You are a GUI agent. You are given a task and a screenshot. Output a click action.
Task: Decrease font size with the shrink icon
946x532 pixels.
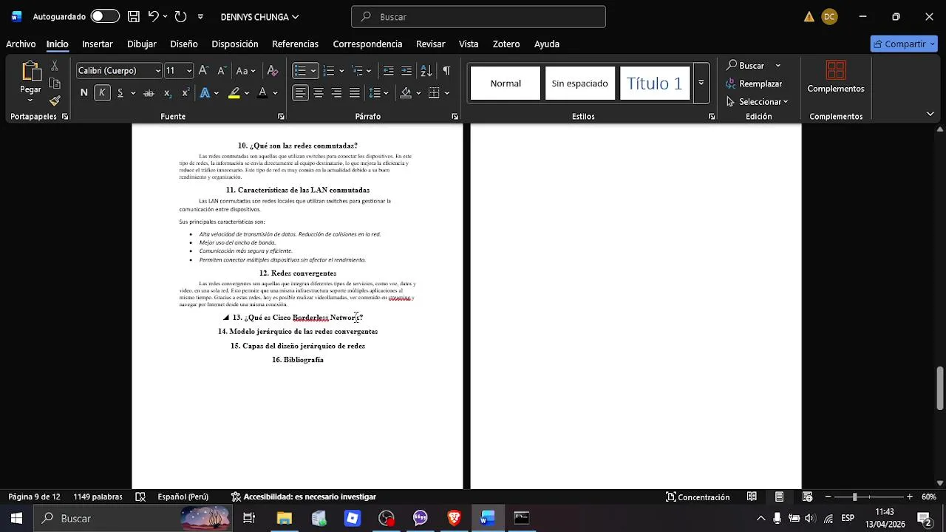pyautogui.click(x=221, y=70)
